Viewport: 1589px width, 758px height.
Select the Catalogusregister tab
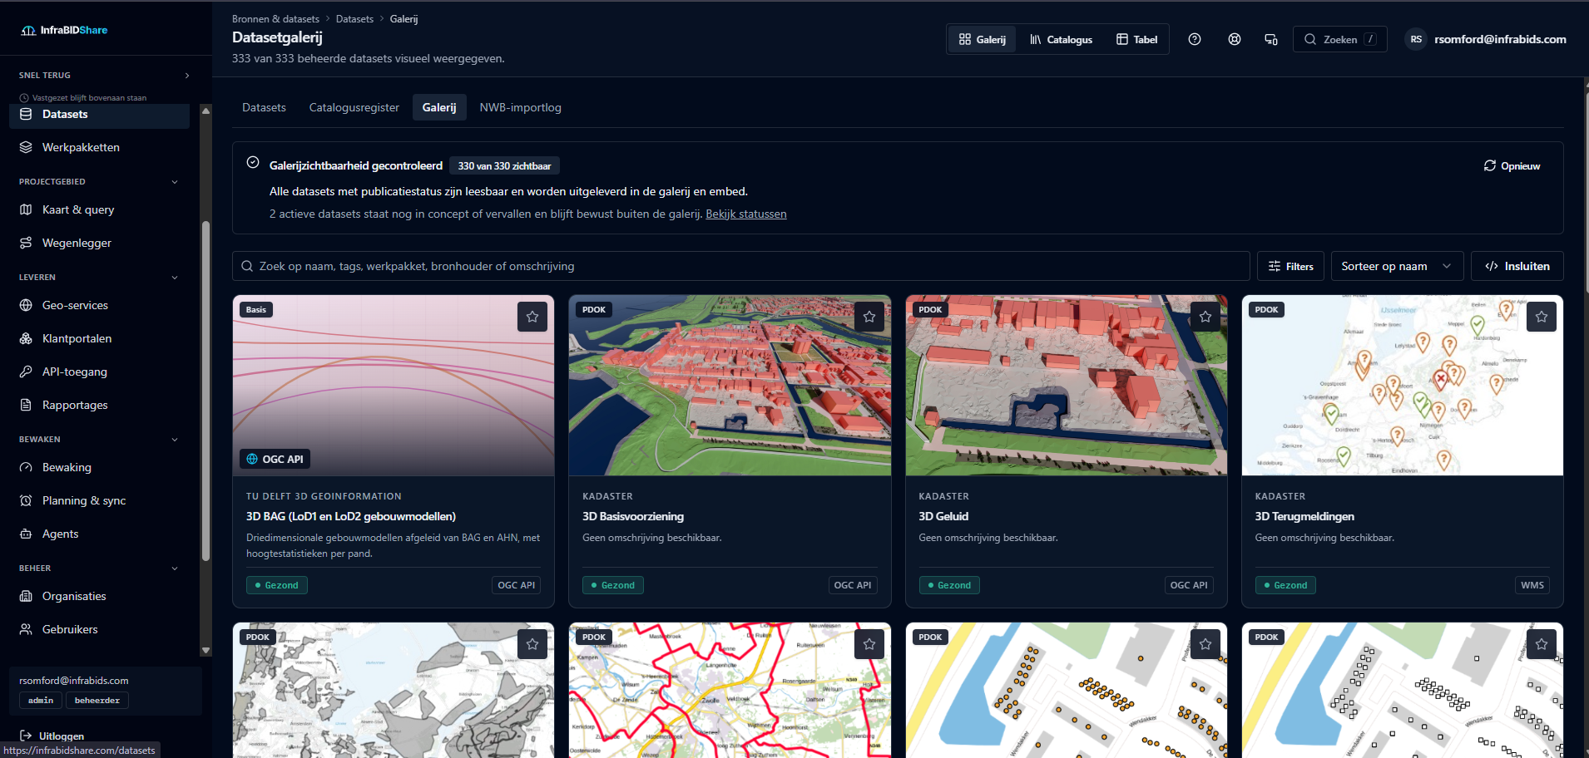pos(354,107)
